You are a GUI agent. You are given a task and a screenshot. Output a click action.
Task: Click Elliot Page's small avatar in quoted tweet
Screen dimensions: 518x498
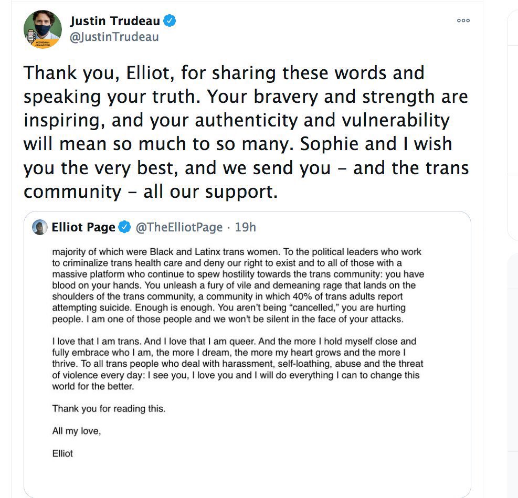pyautogui.click(x=40, y=227)
